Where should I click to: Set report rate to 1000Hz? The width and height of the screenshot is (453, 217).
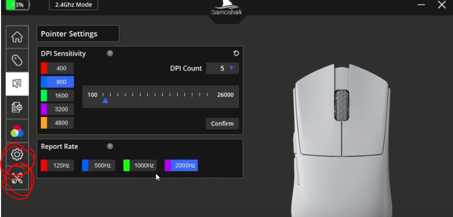pos(140,165)
